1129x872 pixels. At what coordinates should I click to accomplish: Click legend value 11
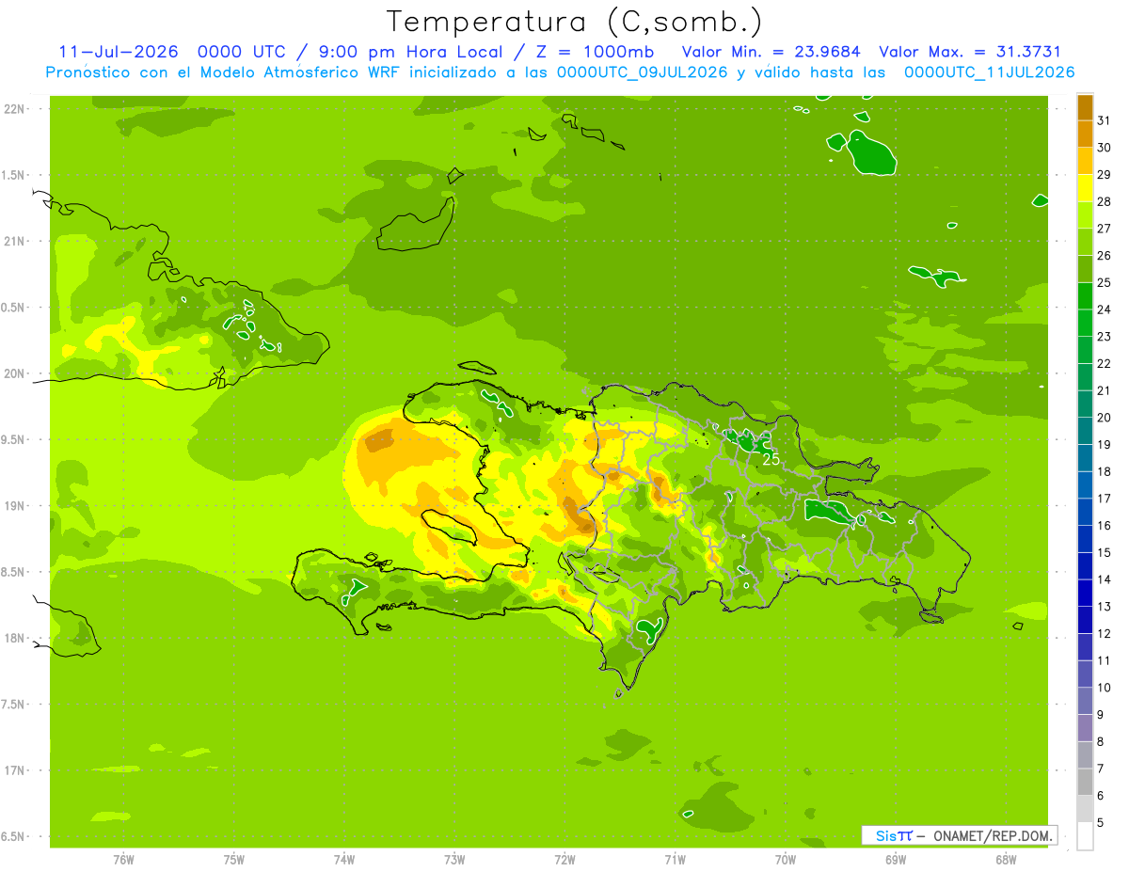click(x=1105, y=660)
